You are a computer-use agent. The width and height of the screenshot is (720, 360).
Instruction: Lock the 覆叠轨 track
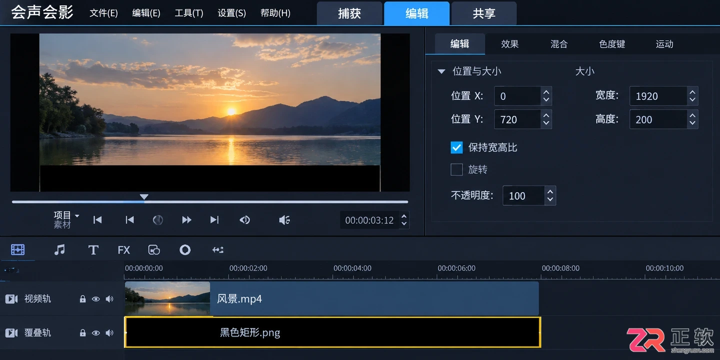coord(83,332)
